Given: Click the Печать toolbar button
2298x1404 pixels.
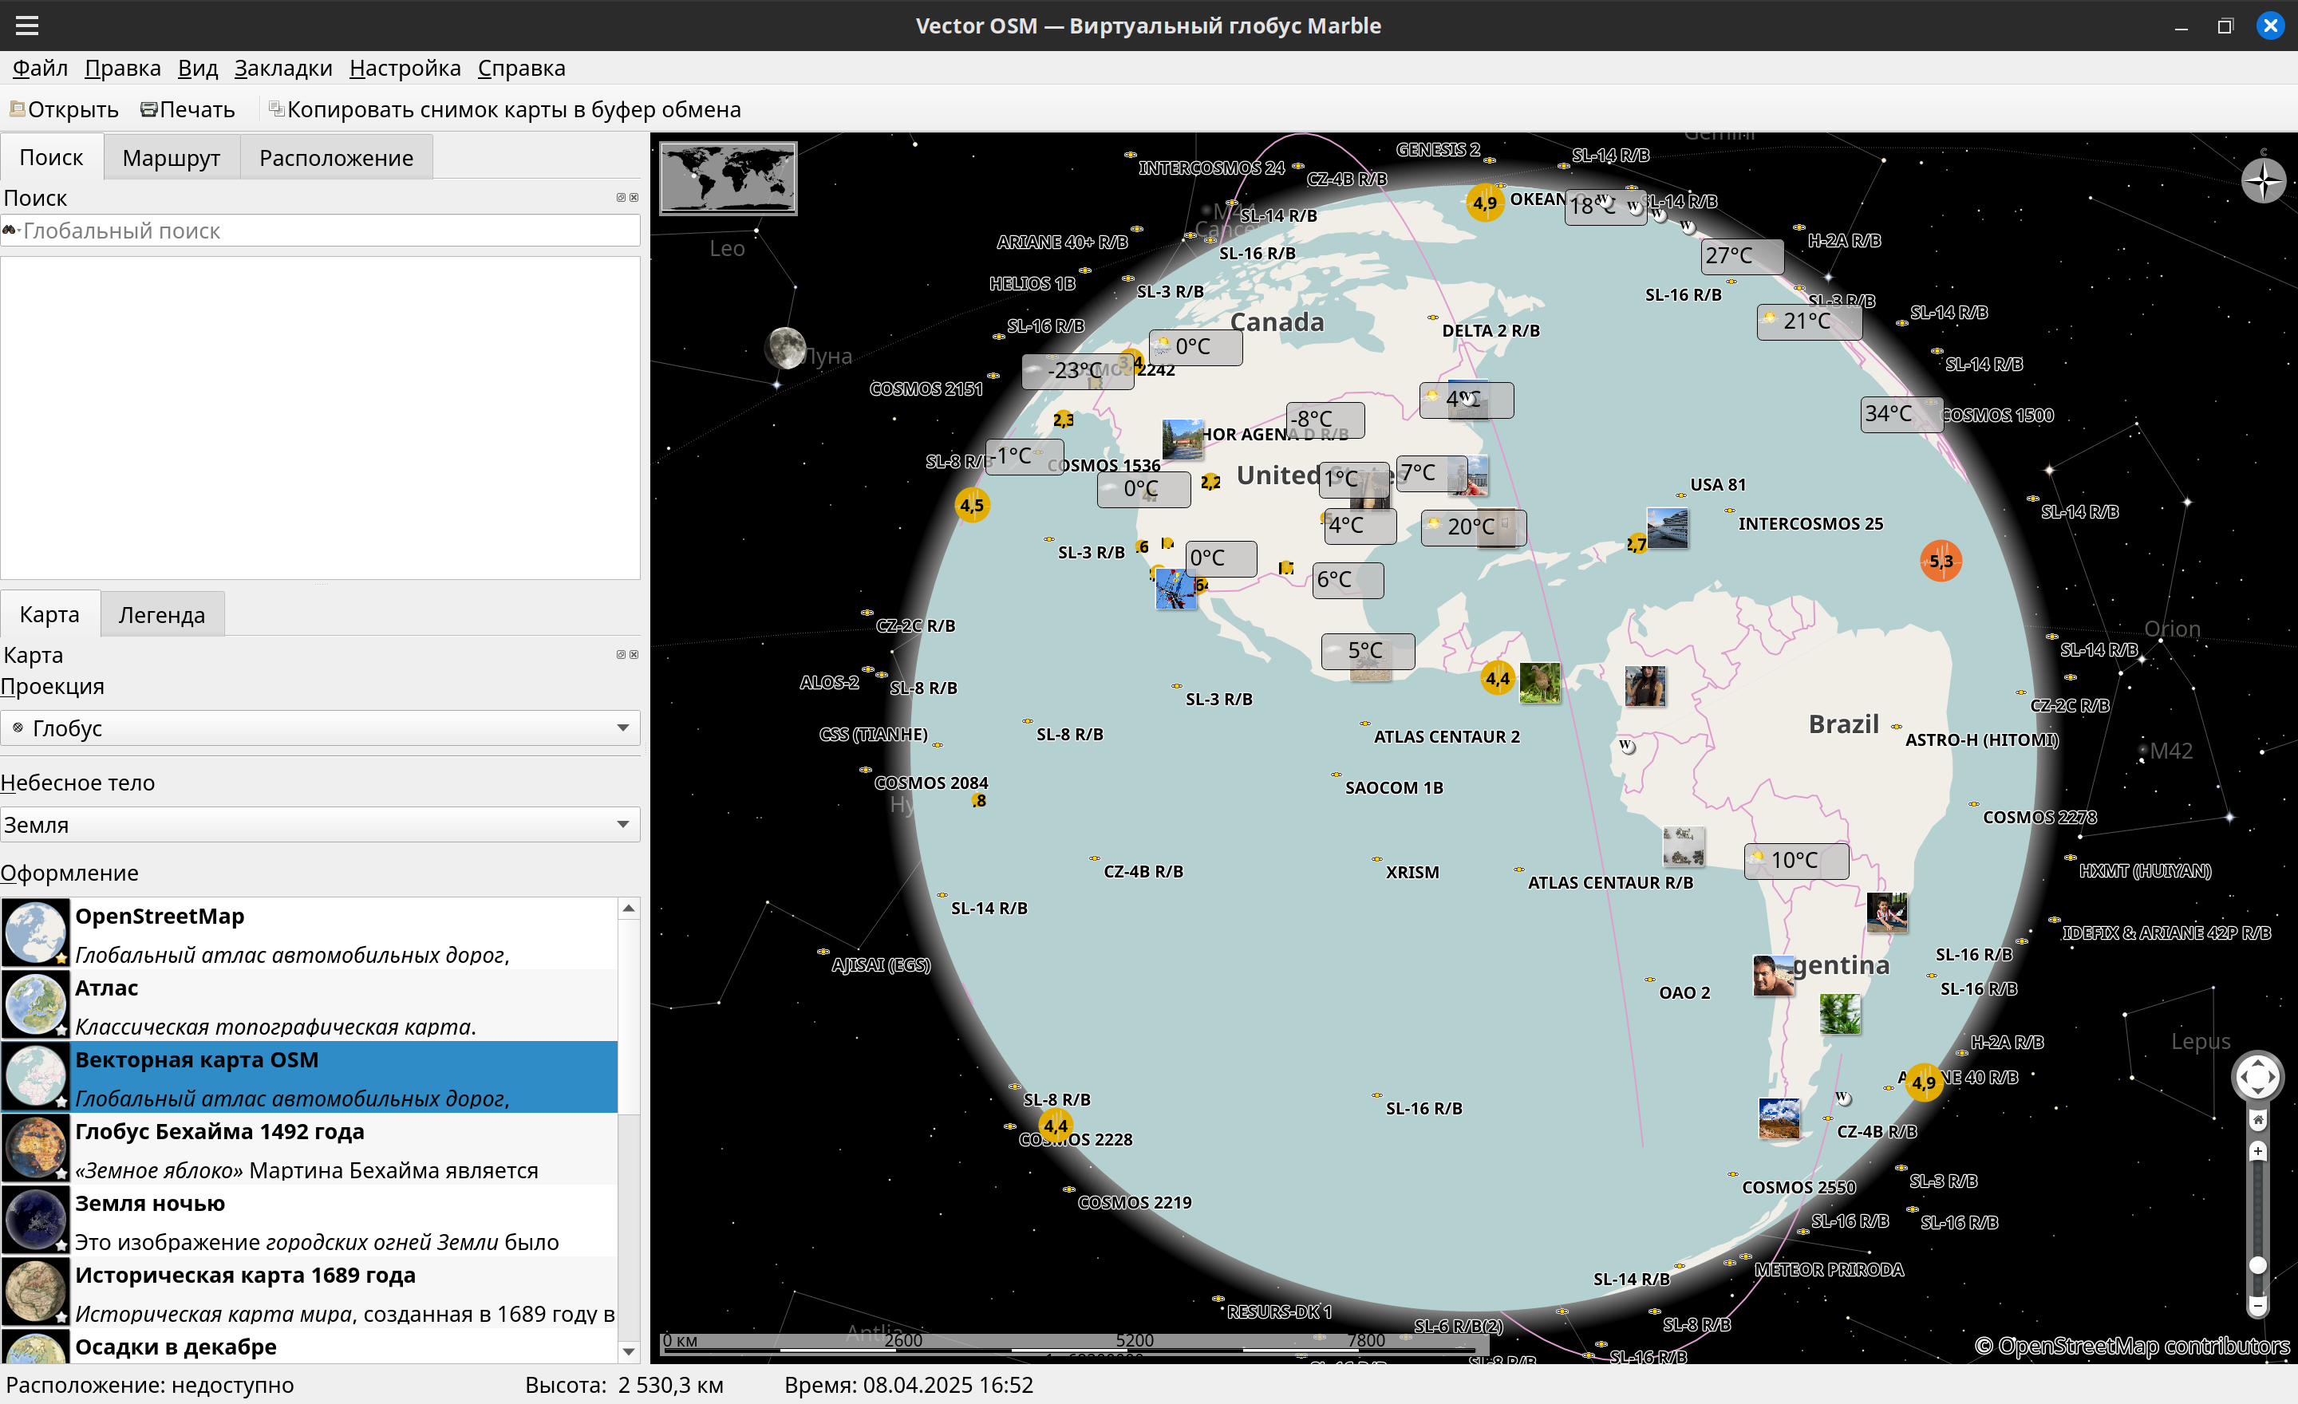Looking at the screenshot, I should click(x=188, y=109).
